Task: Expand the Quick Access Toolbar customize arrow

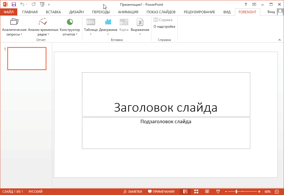Action: pyautogui.click(x=49, y=5)
